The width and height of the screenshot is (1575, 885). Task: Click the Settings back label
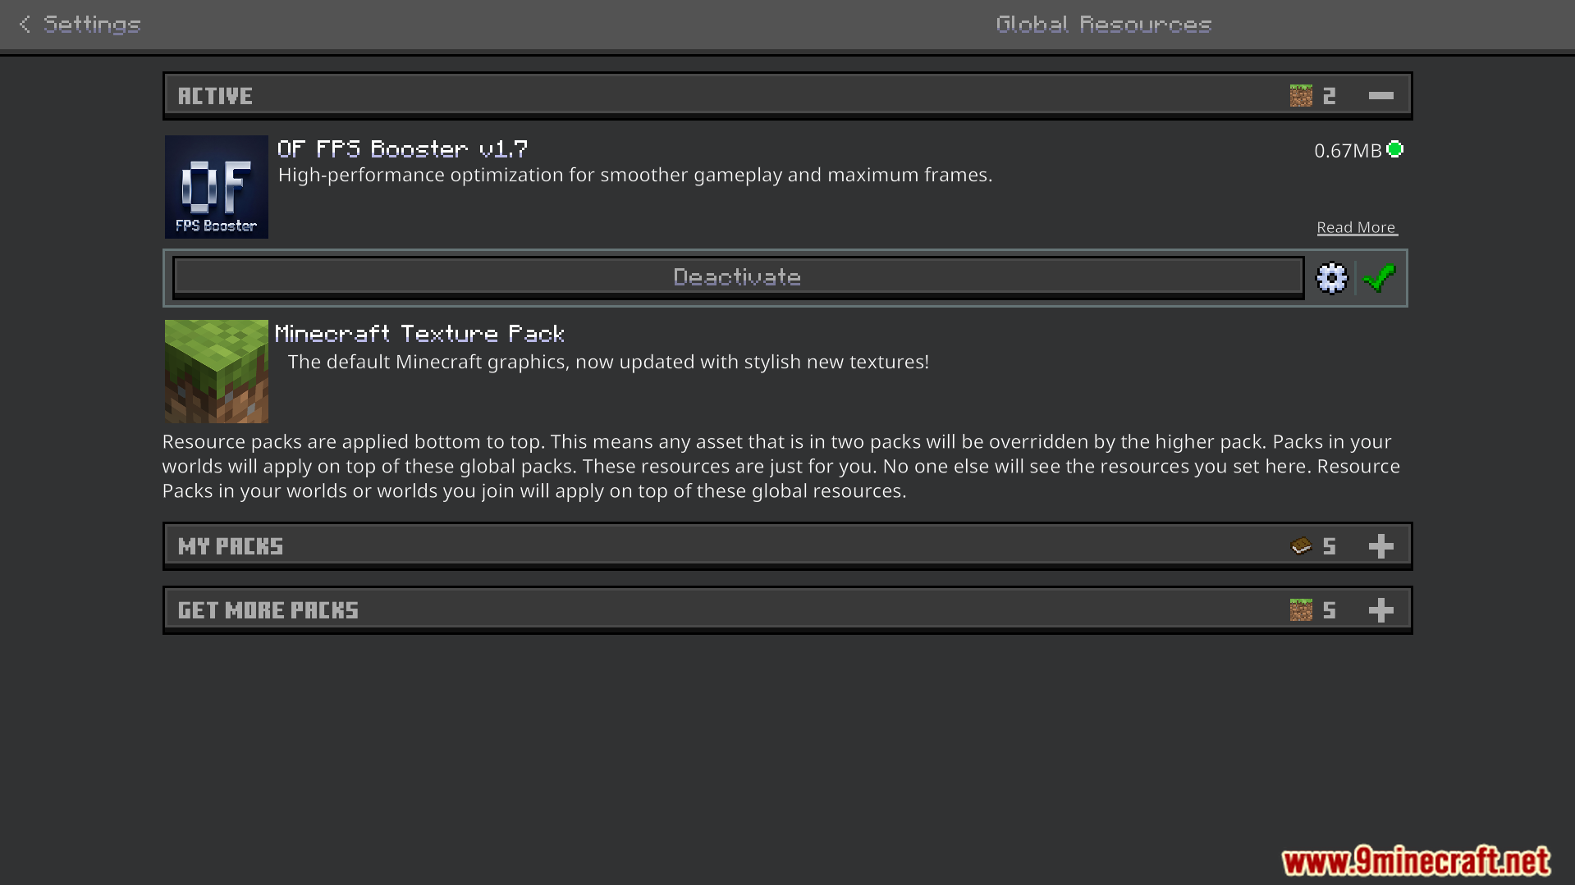(92, 25)
